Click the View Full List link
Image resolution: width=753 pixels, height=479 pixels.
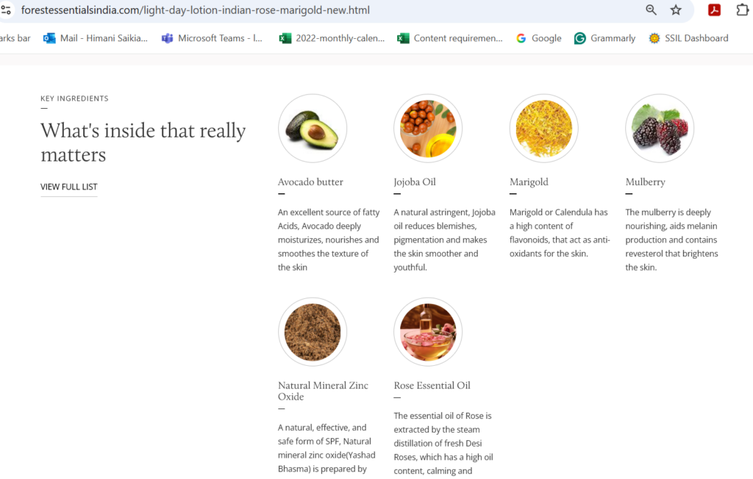pos(68,187)
